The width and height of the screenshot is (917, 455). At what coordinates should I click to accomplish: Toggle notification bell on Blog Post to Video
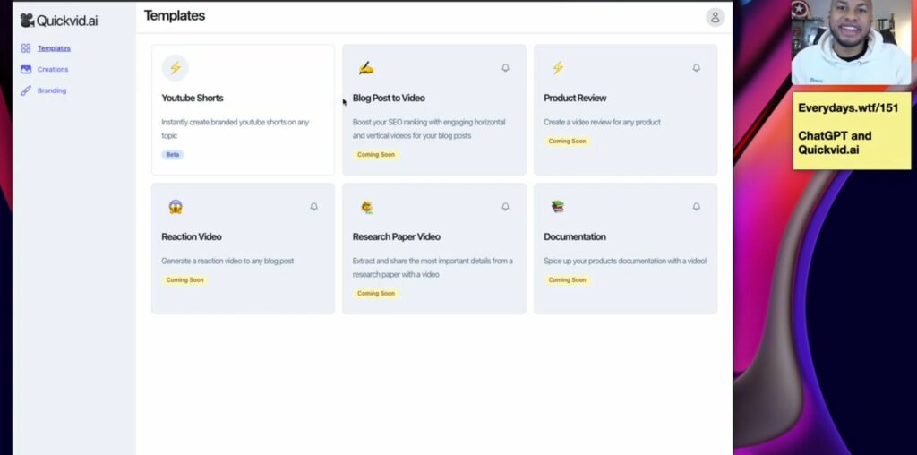point(505,68)
